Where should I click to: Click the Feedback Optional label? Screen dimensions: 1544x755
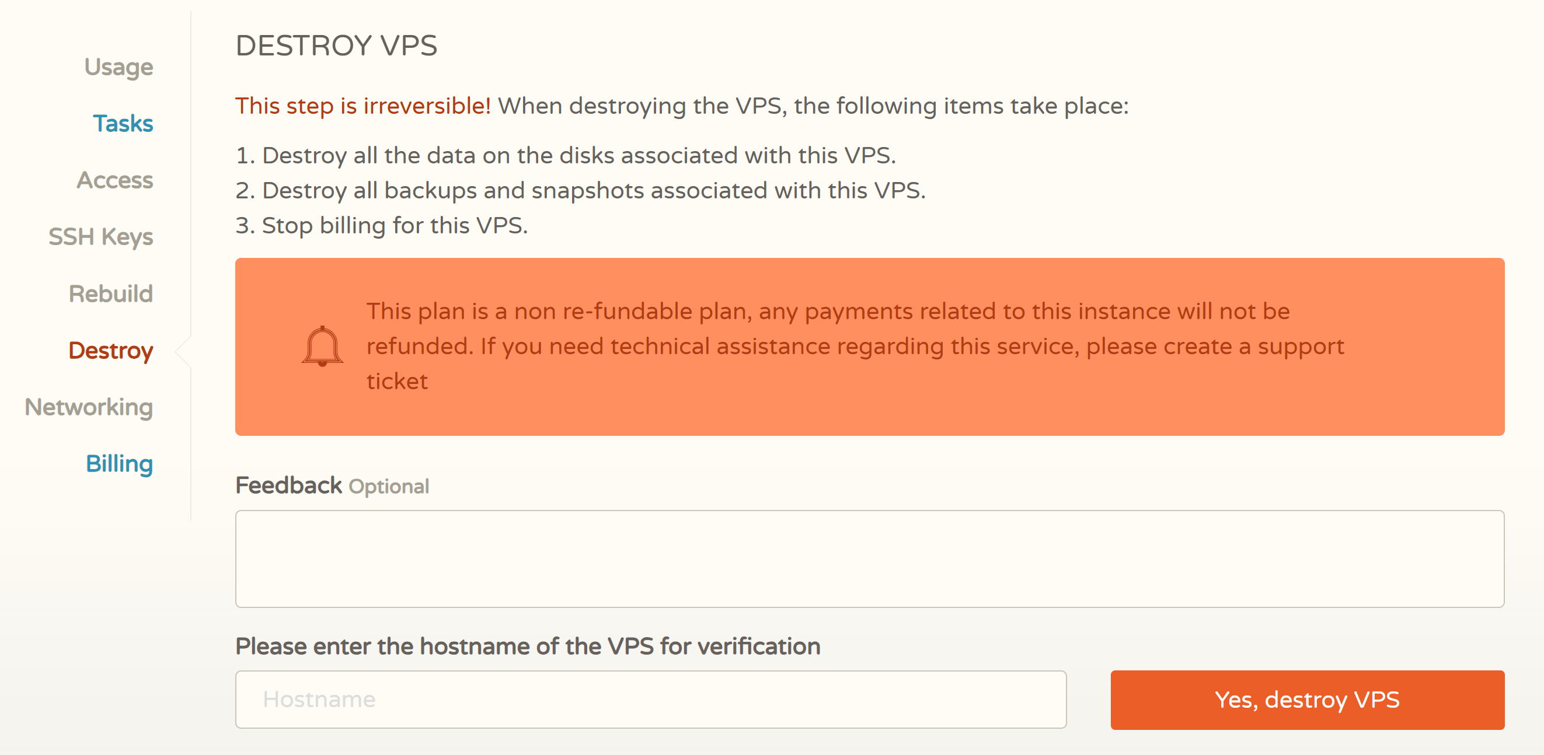point(332,485)
